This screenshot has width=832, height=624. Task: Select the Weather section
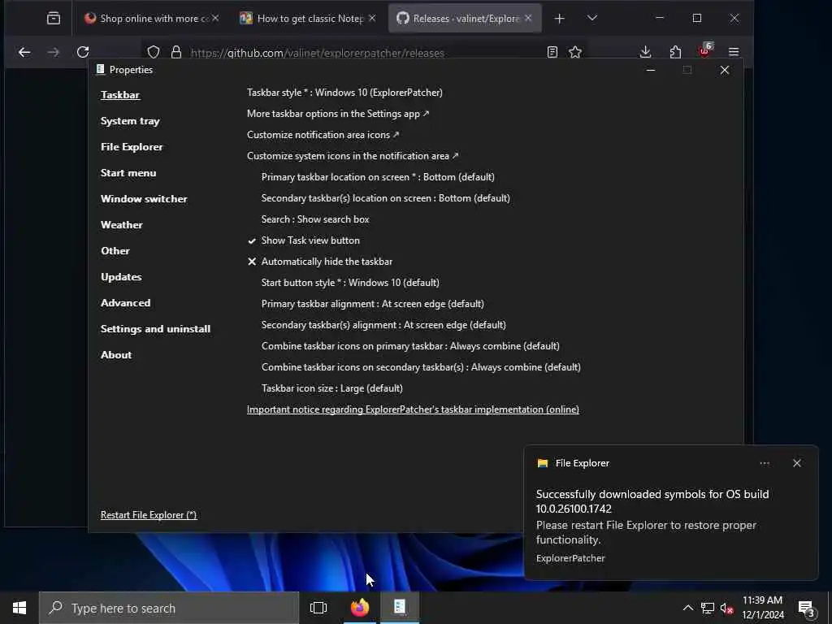122,225
